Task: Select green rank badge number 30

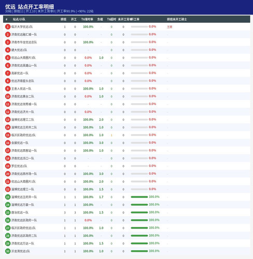Action: [8, 251]
